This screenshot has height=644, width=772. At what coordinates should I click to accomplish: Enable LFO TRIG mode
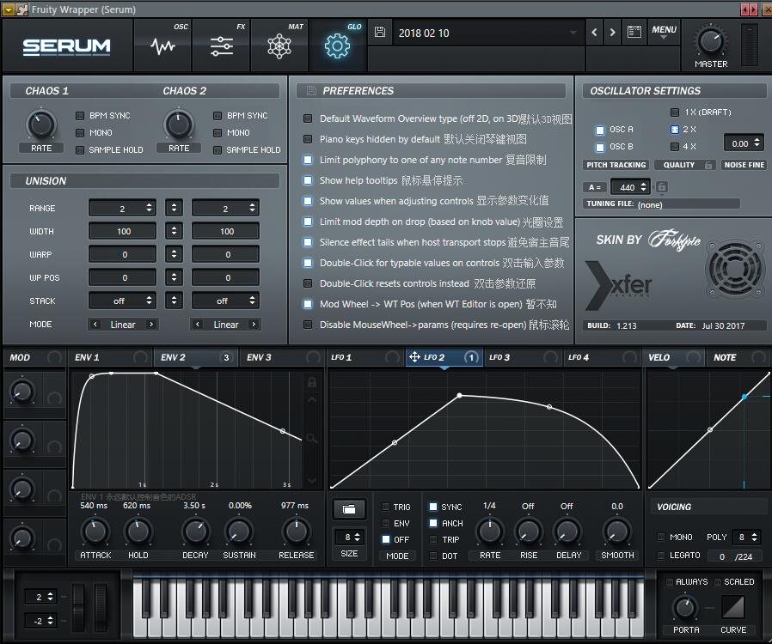pos(386,507)
